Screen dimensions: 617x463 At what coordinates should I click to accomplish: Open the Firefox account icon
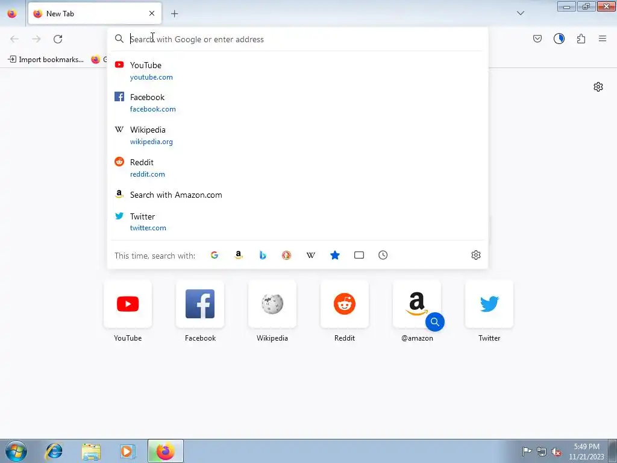pos(559,39)
